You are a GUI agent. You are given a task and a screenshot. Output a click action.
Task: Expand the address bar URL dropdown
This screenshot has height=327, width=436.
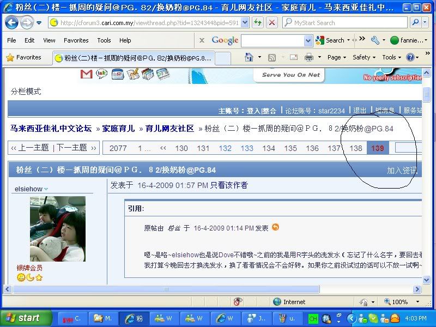244,22
